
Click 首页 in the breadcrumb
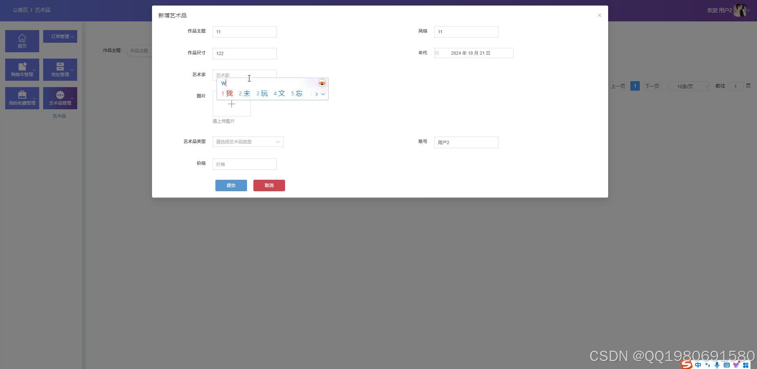[x=20, y=10]
